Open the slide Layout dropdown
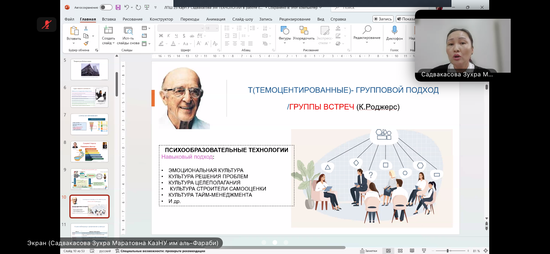 click(146, 28)
